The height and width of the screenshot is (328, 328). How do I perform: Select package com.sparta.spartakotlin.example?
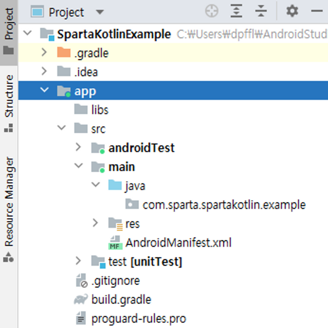point(224,205)
